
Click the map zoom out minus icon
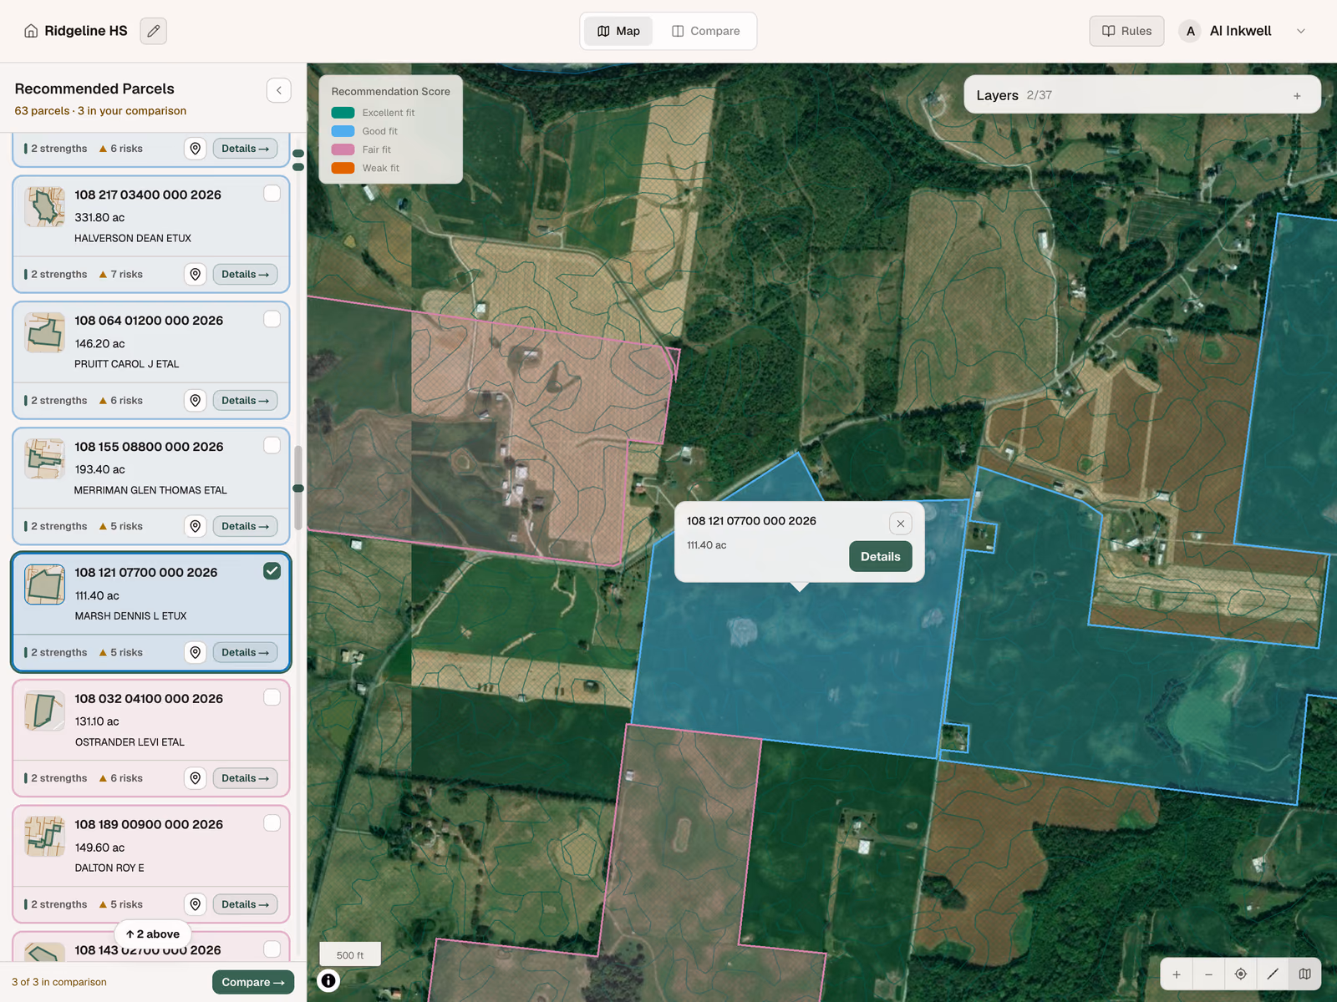(1208, 974)
